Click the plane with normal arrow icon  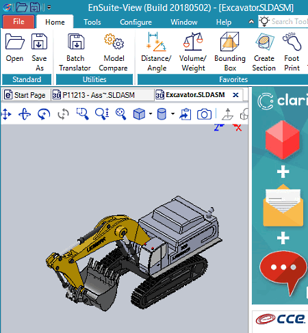coord(227,114)
